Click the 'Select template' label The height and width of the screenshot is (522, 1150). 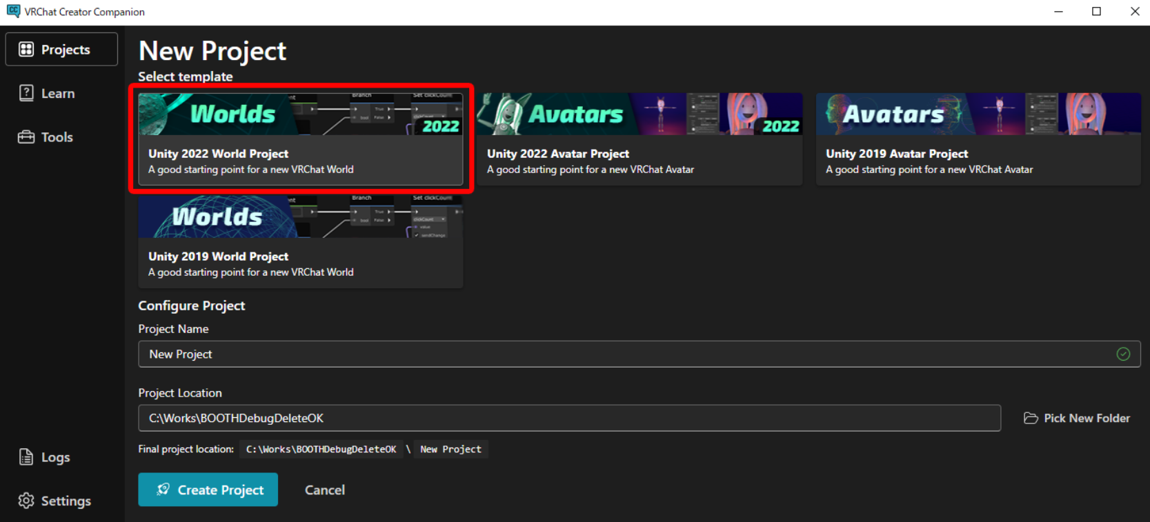(x=186, y=77)
